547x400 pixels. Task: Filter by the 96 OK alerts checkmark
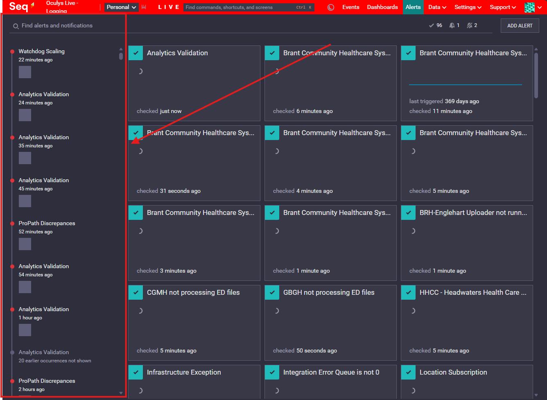(x=435, y=25)
